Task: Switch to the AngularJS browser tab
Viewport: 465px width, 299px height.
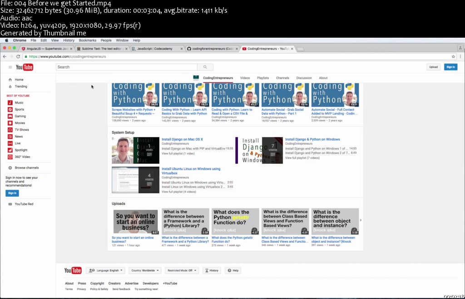Action: (x=47, y=49)
